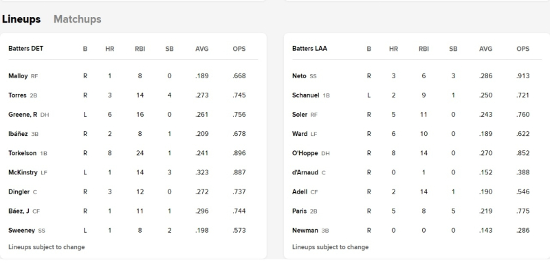
Task: Open Malloy's player page
Action: pyautogui.click(x=18, y=76)
